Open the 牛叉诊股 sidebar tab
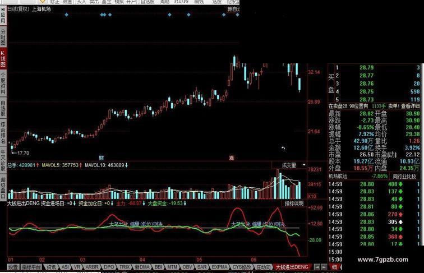Viewport: 424px width, 273px height. 3,160
